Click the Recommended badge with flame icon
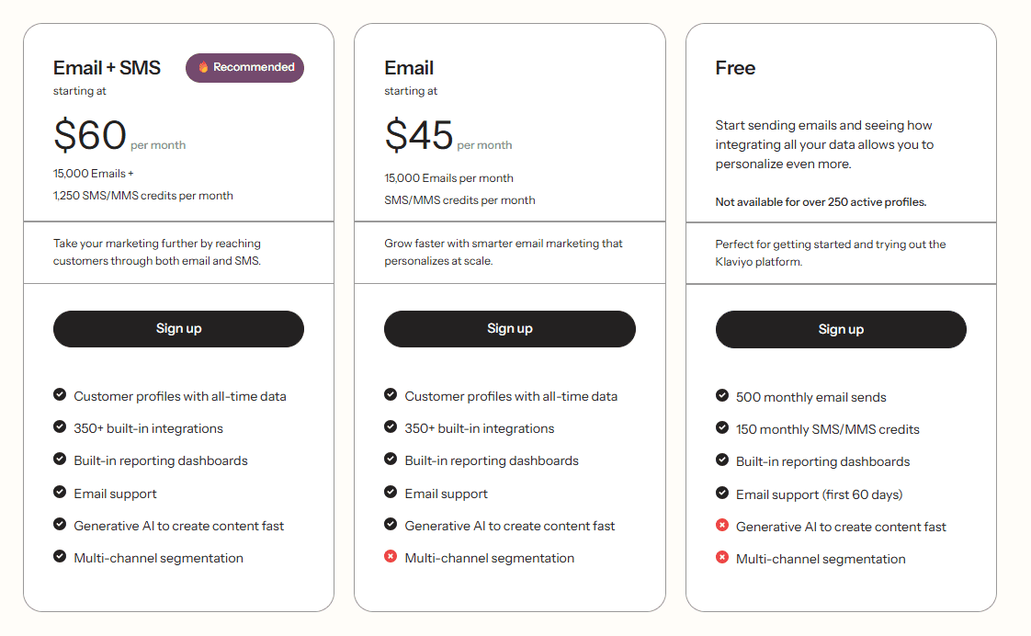Screen dimensions: 1031x636 point(244,68)
